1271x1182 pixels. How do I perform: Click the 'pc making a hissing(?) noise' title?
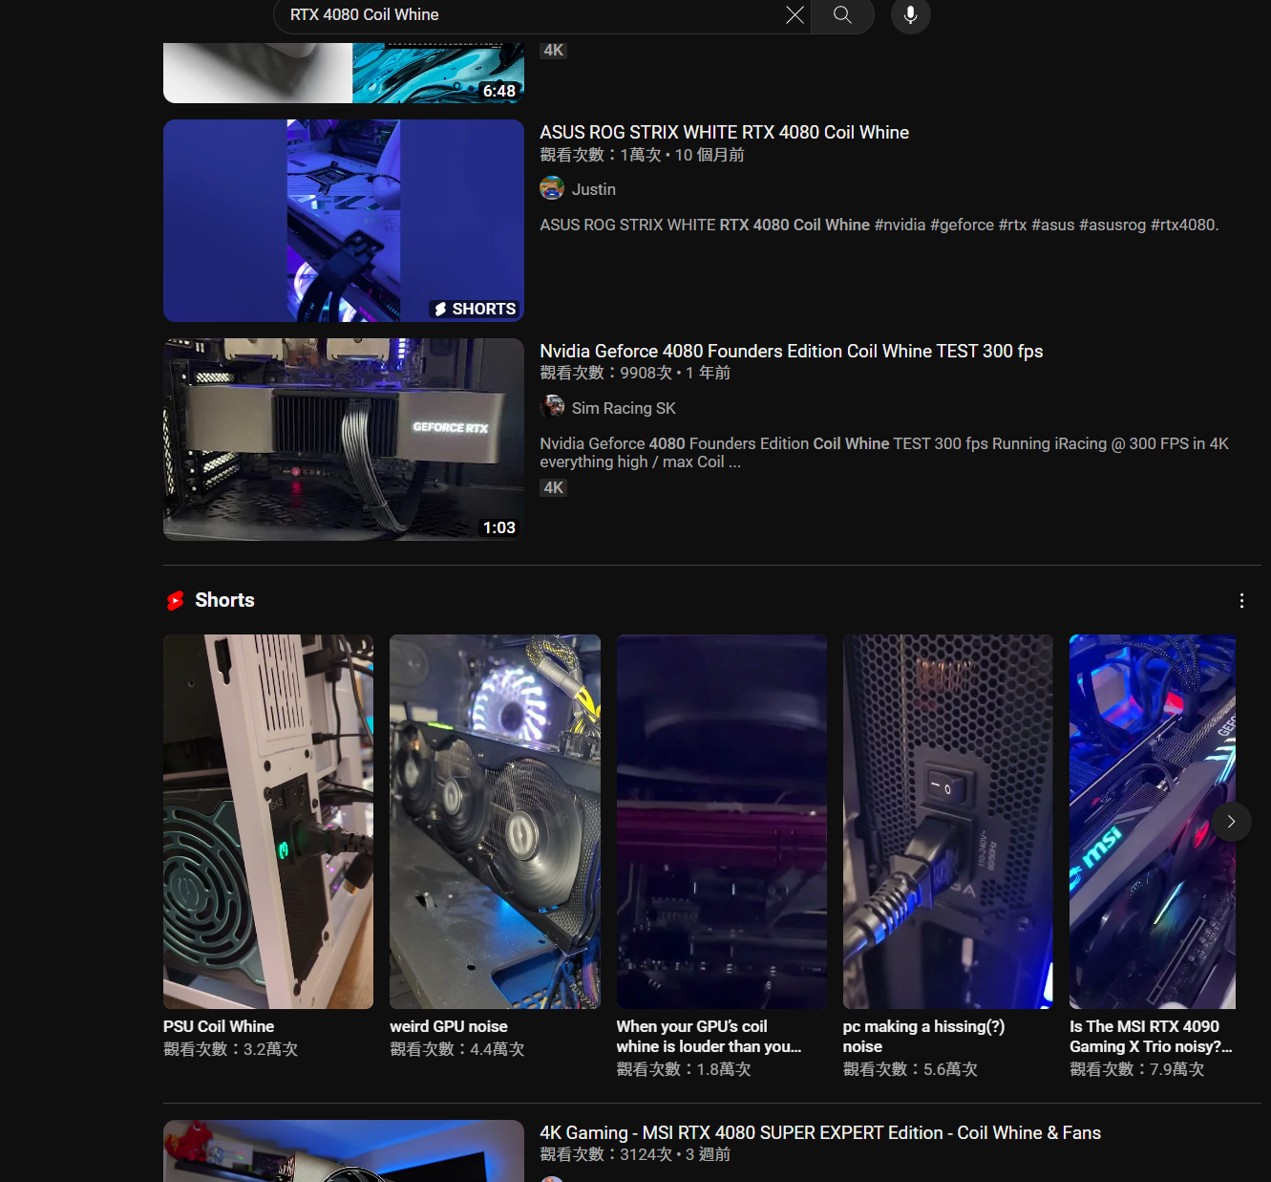coord(924,1037)
